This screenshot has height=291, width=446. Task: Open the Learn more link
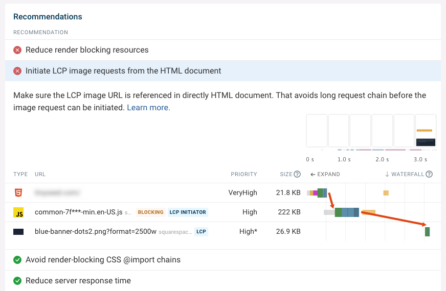(148, 108)
